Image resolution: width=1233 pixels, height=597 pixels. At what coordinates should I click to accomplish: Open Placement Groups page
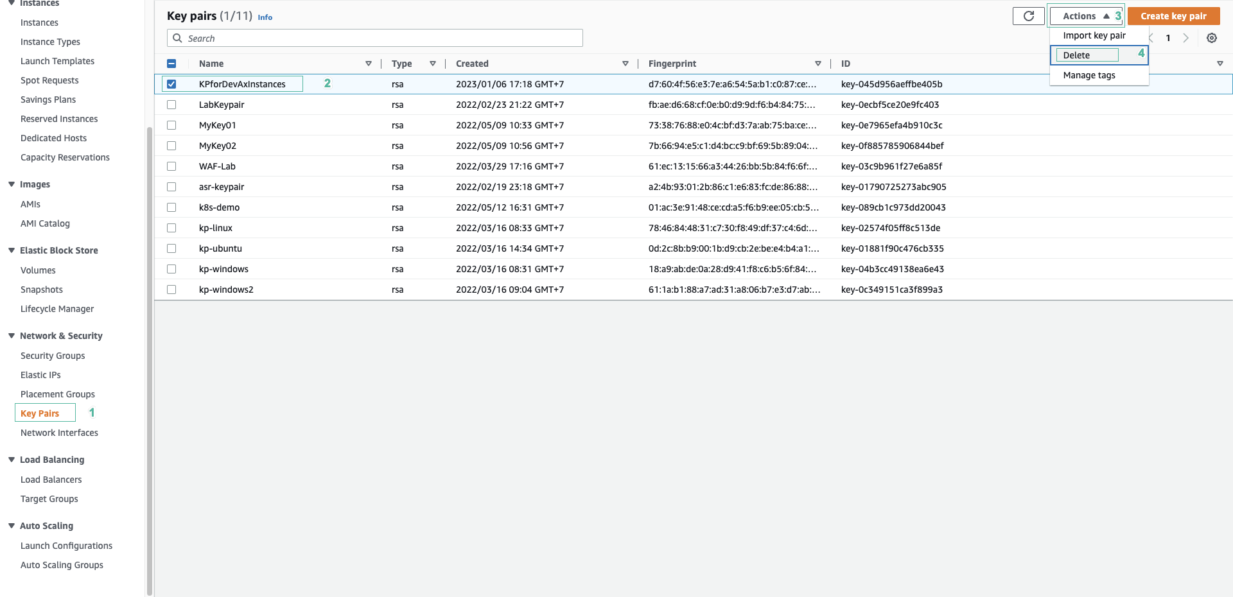[x=58, y=394]
